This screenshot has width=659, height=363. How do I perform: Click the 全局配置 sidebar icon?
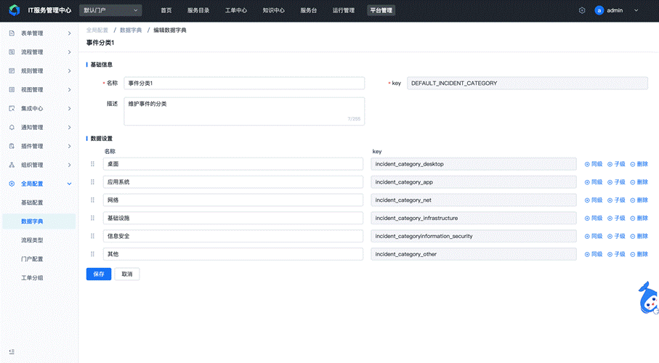(12, 184)
